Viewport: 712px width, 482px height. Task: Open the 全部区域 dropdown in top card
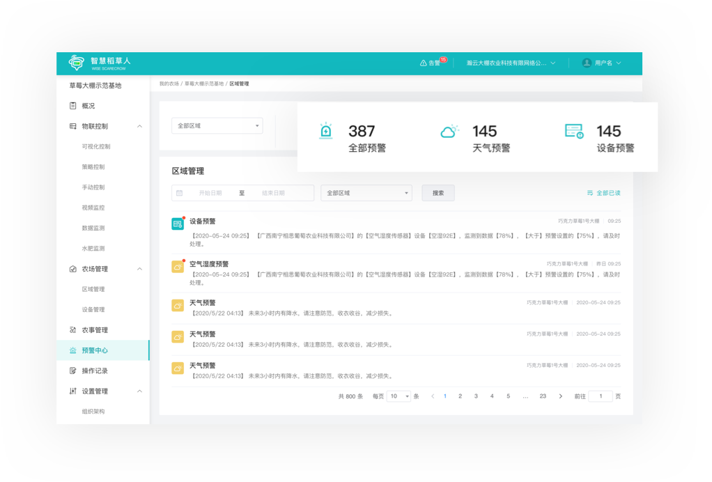[217, 126]
